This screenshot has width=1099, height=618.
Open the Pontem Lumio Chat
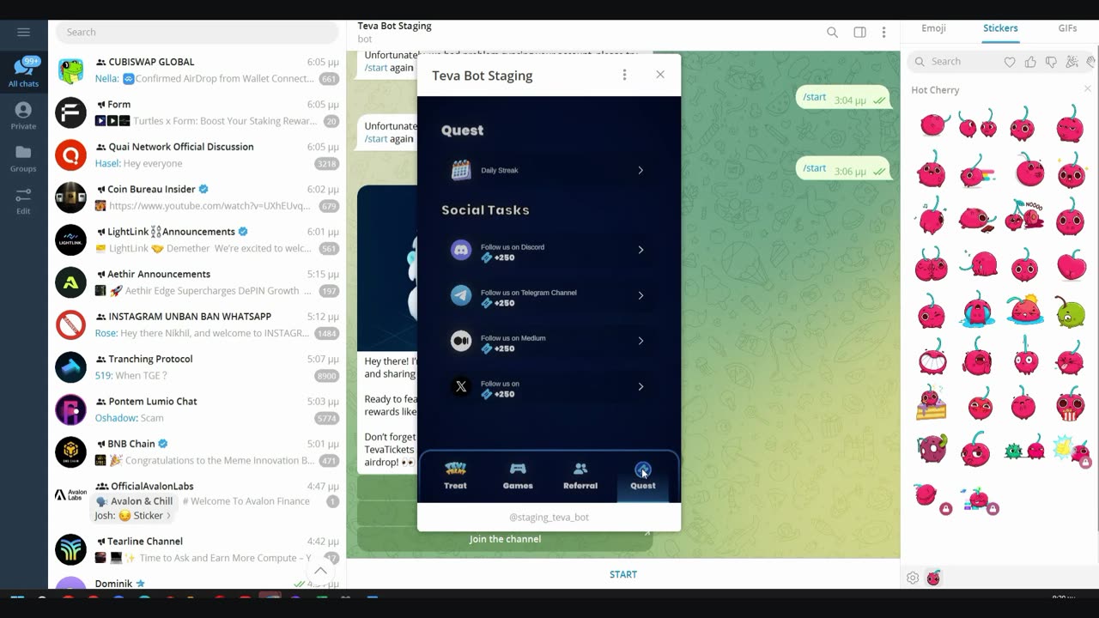197,409
